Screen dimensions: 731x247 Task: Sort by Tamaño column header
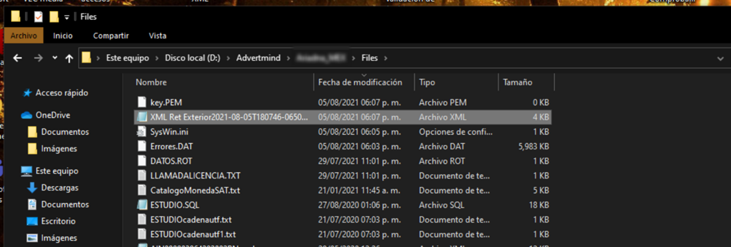click(518, 82)
